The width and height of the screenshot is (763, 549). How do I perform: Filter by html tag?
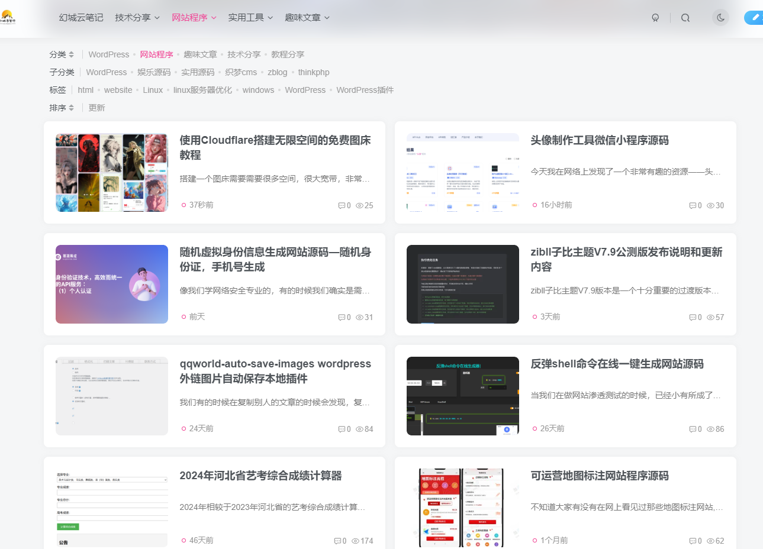(x=86, y=90)
